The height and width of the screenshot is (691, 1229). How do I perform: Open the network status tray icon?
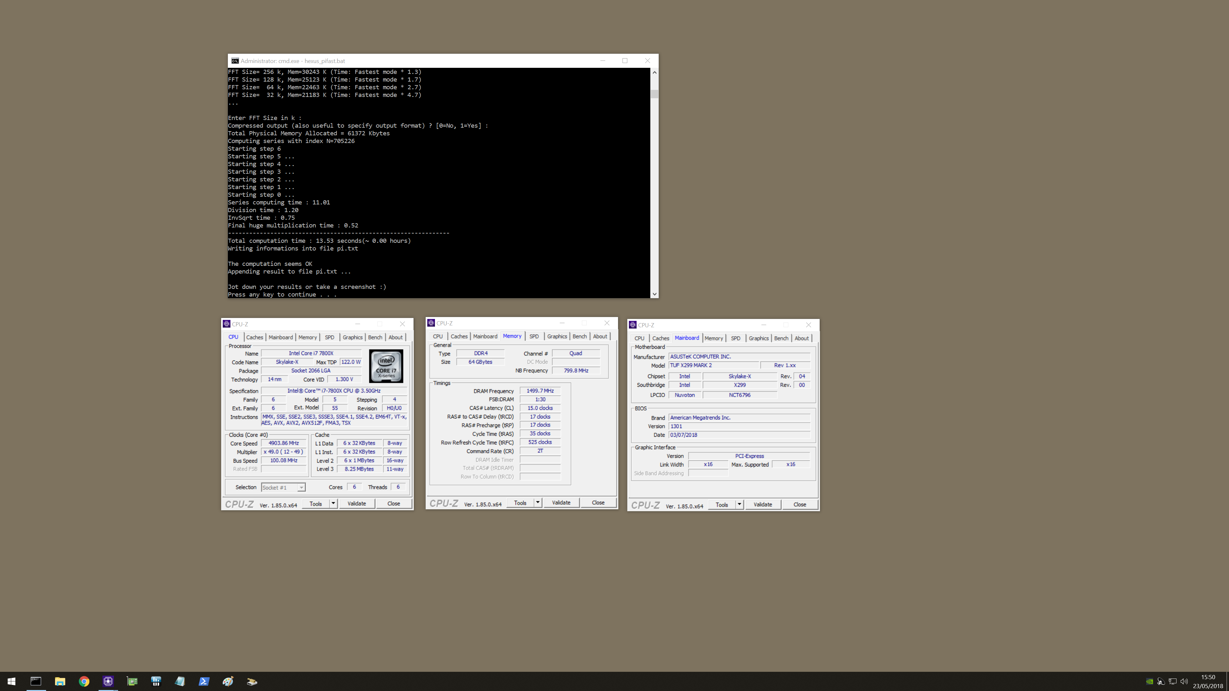point(1173,681)
